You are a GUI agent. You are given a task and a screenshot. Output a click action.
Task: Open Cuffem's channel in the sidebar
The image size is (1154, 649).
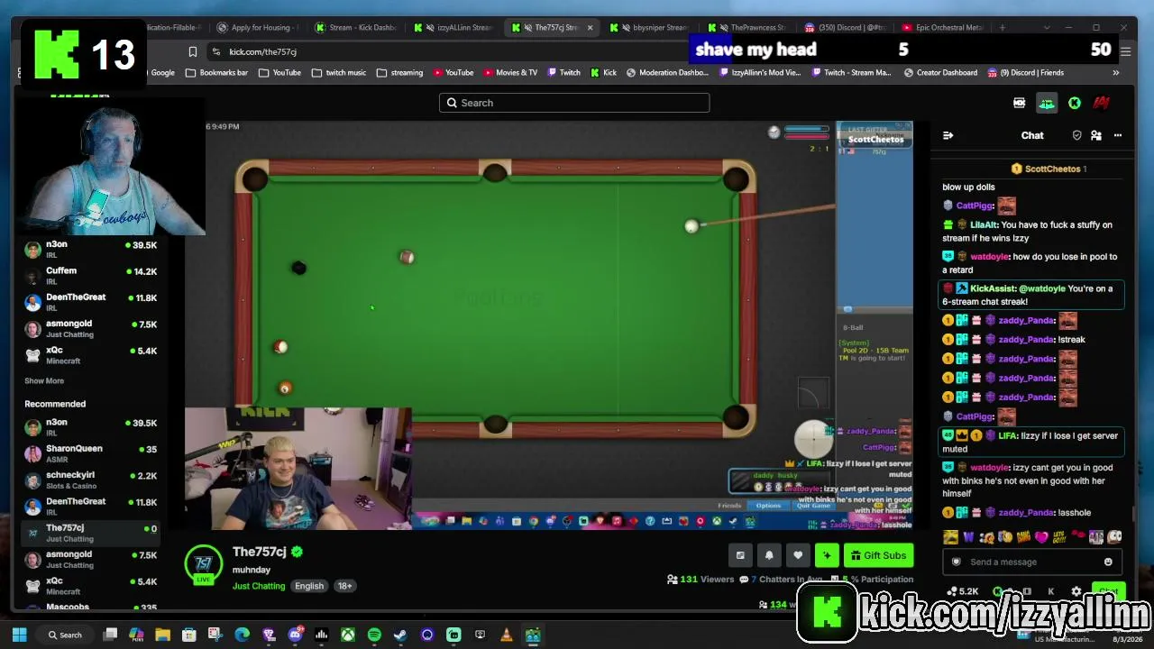pyautogui.click(x=90, y=276)
